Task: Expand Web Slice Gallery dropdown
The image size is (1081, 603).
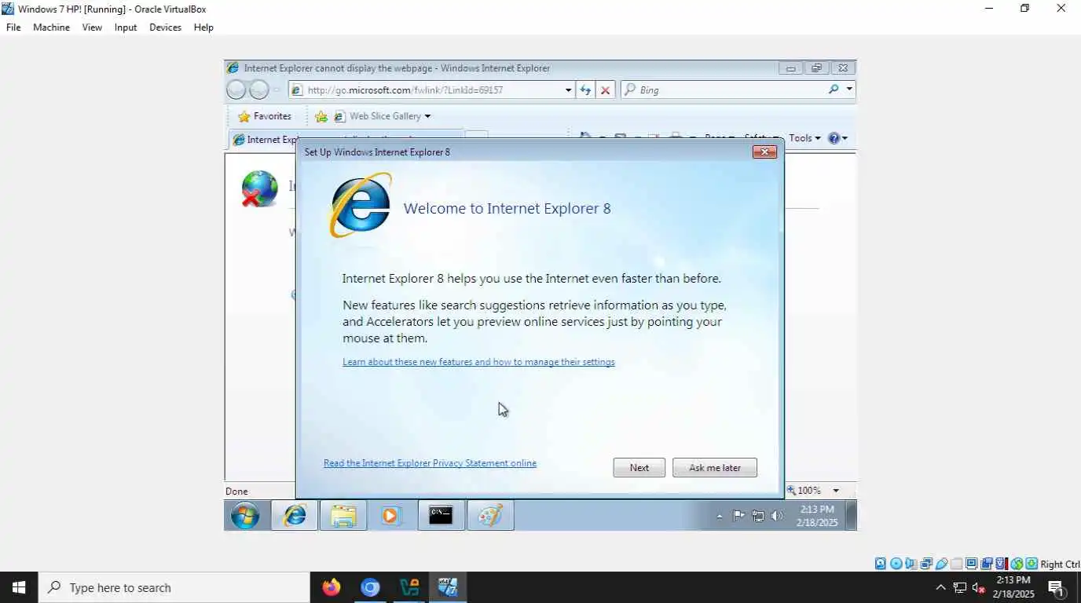Action: [427, 116]
